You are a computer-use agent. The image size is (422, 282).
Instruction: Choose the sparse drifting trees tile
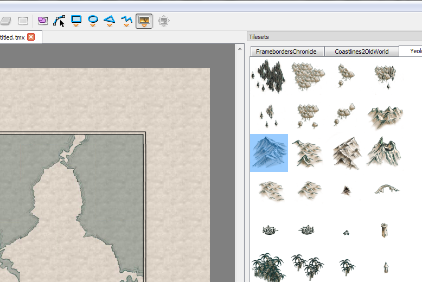coord(344,114)
